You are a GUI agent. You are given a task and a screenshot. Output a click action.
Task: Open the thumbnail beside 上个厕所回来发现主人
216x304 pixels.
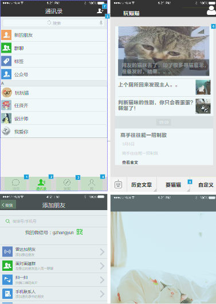click(x=203, y=87)
